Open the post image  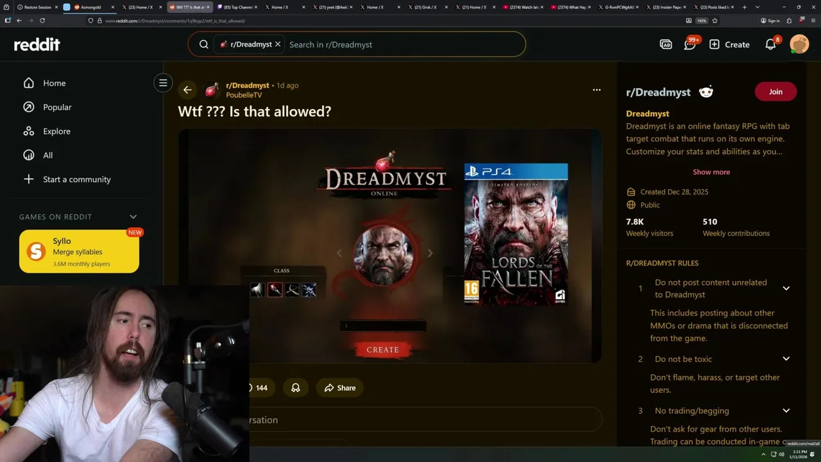point(390,246)
